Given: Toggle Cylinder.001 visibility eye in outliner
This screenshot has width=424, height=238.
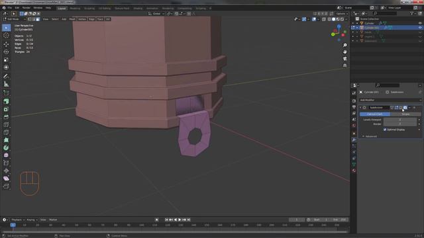Looking at the screenshot, I should point(420,28).
